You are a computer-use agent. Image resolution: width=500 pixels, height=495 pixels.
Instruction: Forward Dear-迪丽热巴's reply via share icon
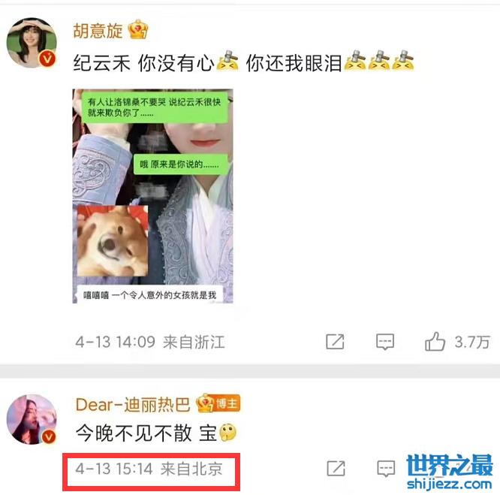coord(336,469)
